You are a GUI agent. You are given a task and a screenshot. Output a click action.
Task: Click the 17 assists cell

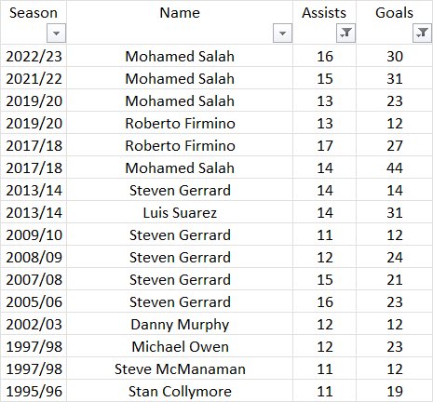point(325,145)
